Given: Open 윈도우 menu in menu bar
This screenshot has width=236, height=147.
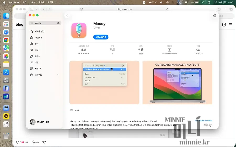Looking at the screenshot, I should coord(41,2).
